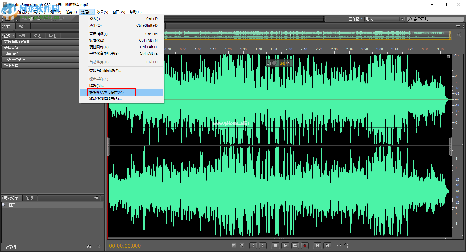Choose 降噪(N)... menu item
This screenshot has width=466, height=252.
(121, 86)
